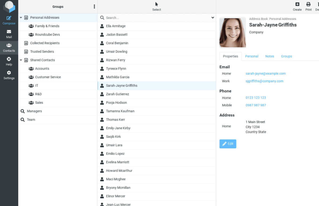Select the Roundcube Devs group
The height and width of the screenshot is (206, 319).
47,35
